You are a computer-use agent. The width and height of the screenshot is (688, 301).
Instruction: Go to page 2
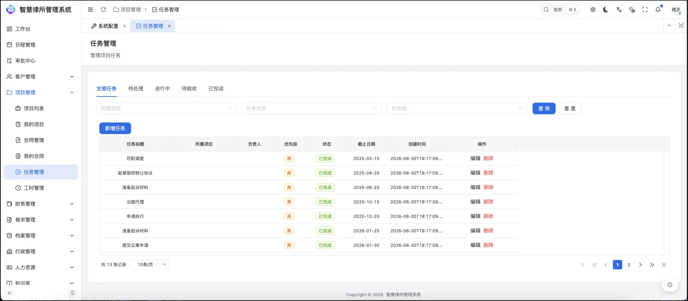[629, 264]
